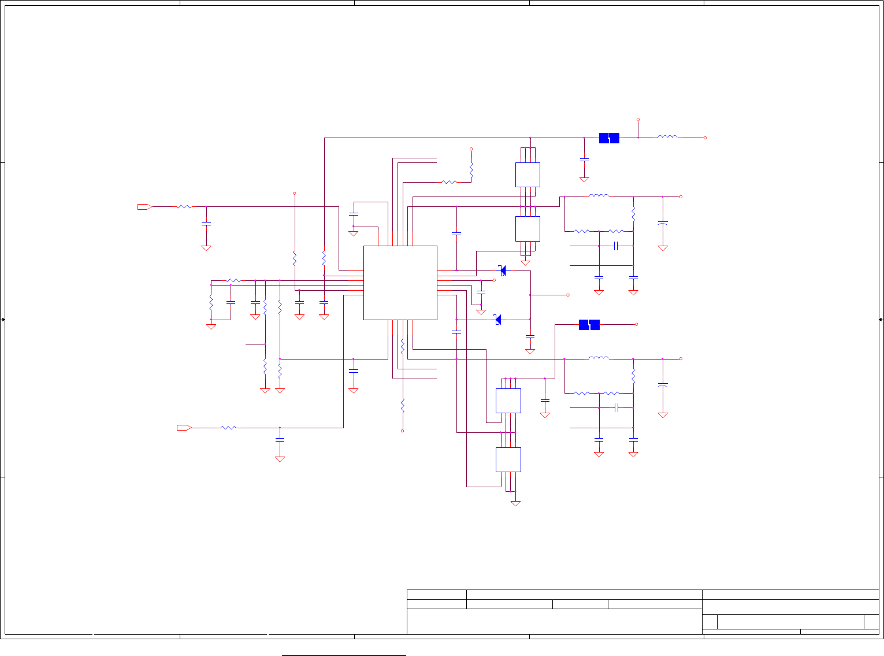Viewport: 884px width, 656px height.
Task: Select polarized capacitor on upper-right output
Action: pyautogui.click(x=663, y=223)
